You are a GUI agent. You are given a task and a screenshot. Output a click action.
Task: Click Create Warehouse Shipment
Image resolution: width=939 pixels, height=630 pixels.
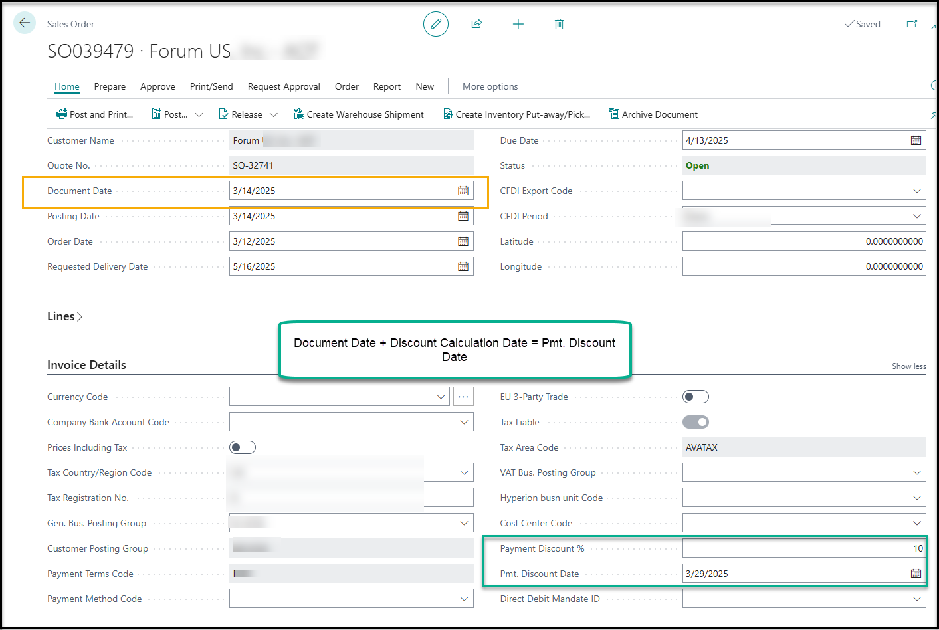pos(359,114)
